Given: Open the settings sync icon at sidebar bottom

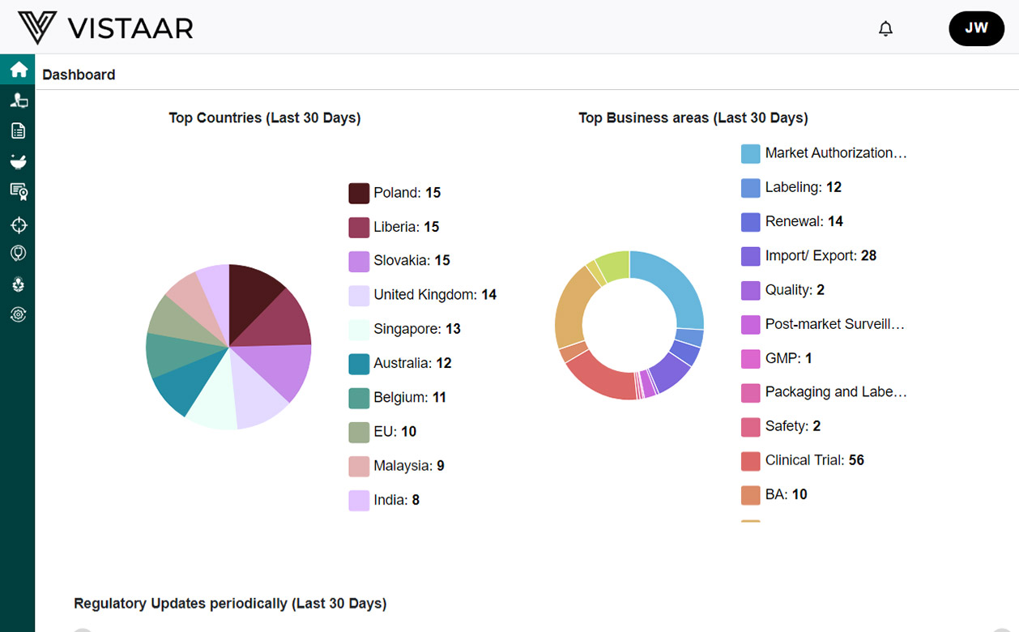Looking at the screenshot, I should tap(18, 314).
